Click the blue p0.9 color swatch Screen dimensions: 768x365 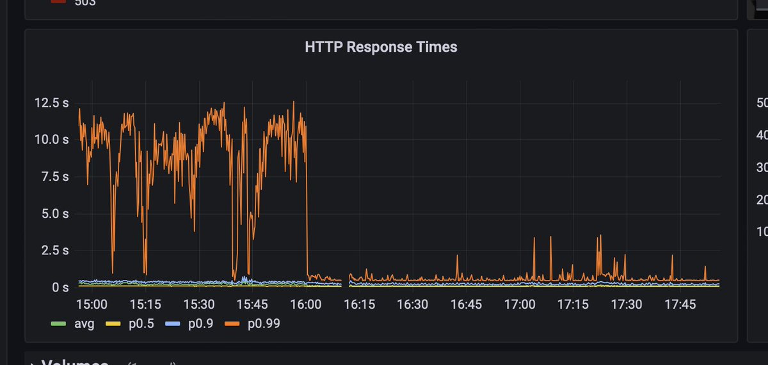point(173,324)
